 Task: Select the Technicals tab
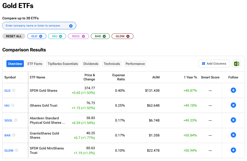pyautogui.click(x=112, y=64)
